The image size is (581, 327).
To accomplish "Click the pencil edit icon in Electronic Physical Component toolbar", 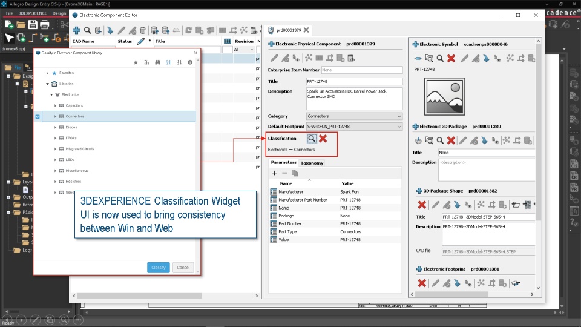I will 274,58.
